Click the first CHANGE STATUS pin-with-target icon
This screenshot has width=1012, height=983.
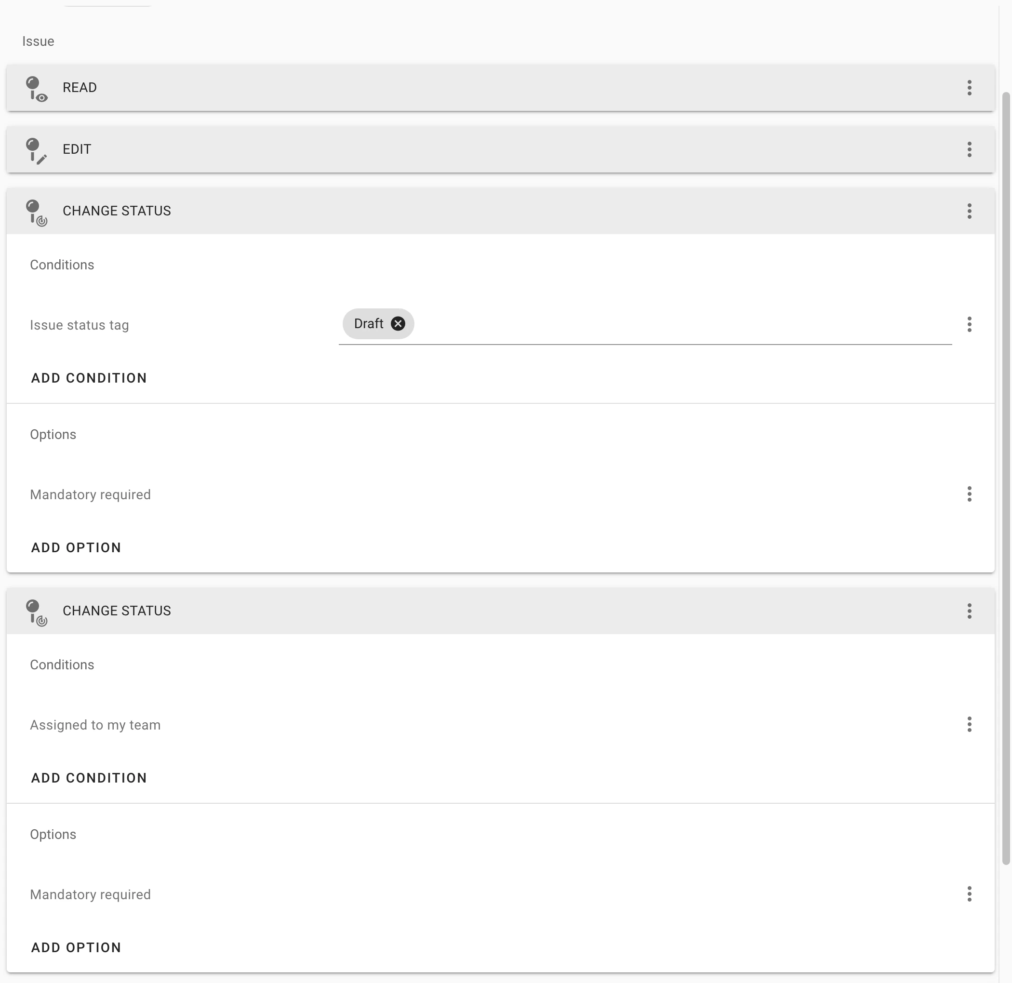pyautogui.click(x=36, y=211)
